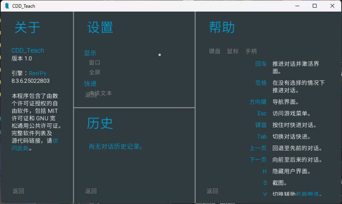The height and width of the screenshot is (204, 342).
Task: Click the 回车 key label
Action: tap(261, 64)
